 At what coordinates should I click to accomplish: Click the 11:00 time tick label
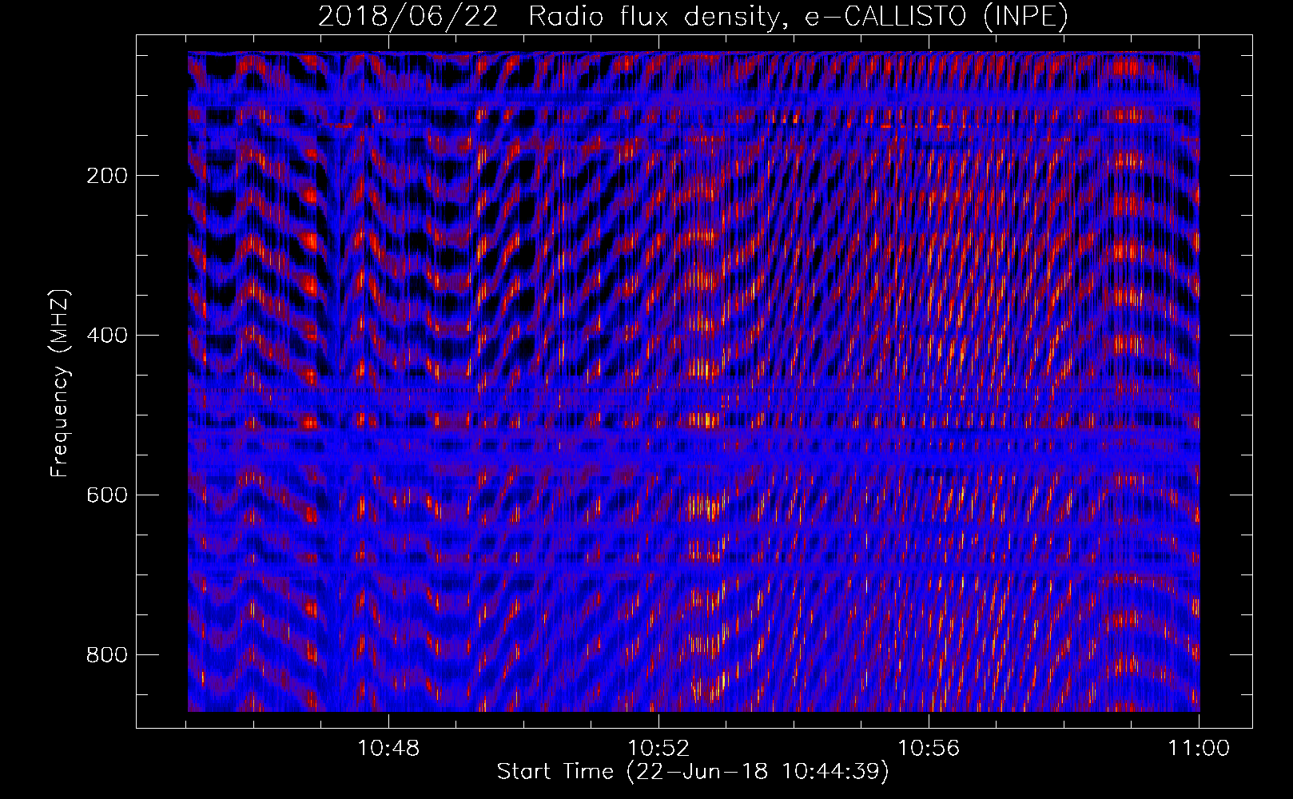pos(1199,749)
